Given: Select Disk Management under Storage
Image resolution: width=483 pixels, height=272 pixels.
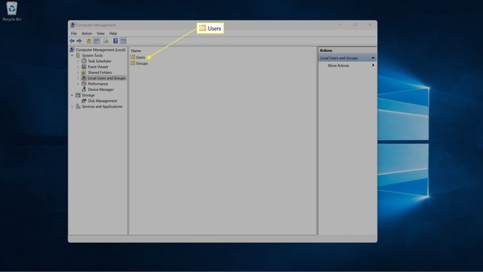Looking at the screenshot, I should tap(102, 101).
